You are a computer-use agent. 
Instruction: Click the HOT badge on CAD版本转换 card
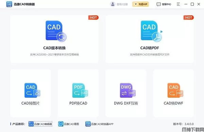pos(93,18)
